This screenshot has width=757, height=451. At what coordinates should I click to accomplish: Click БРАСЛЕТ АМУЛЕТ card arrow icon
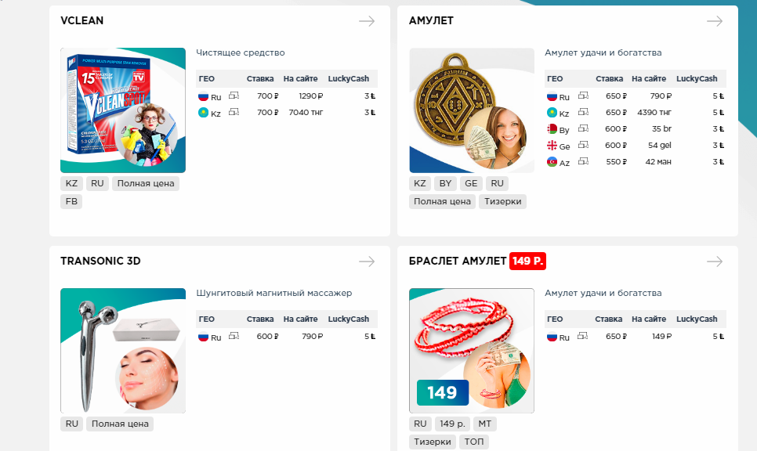pyautogui.click(x=715, y=262)
